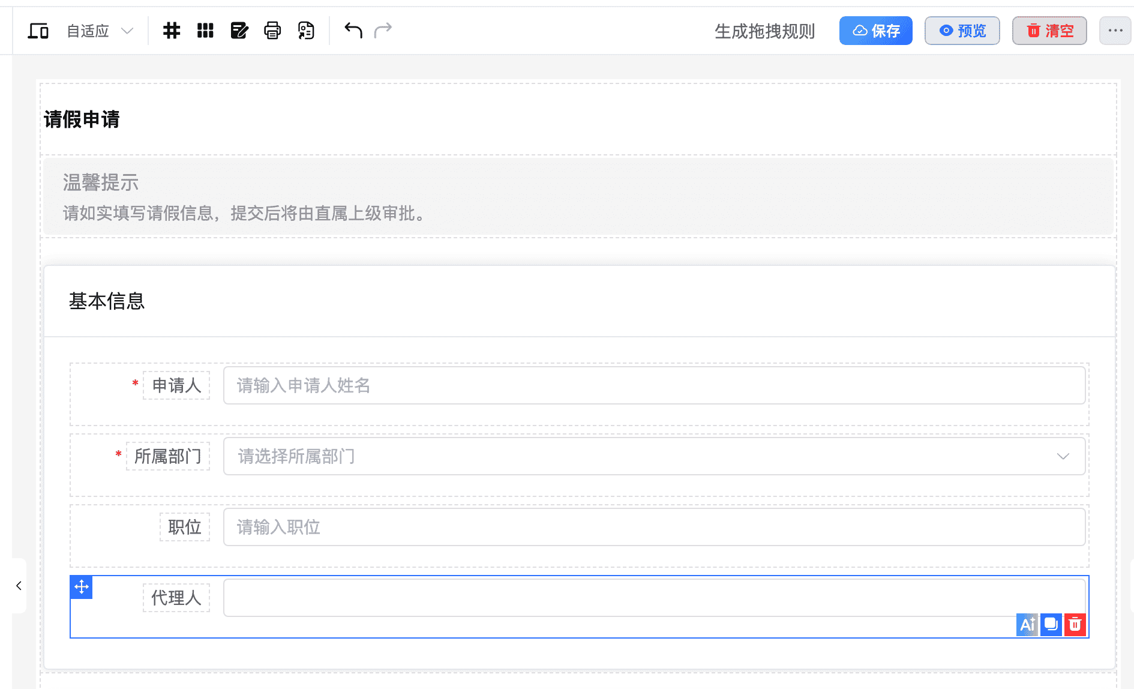
Task: Collapse the left panel with the arrow handle
Action: [19, 586]
